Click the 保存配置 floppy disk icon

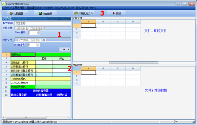[x=40, y=13]
